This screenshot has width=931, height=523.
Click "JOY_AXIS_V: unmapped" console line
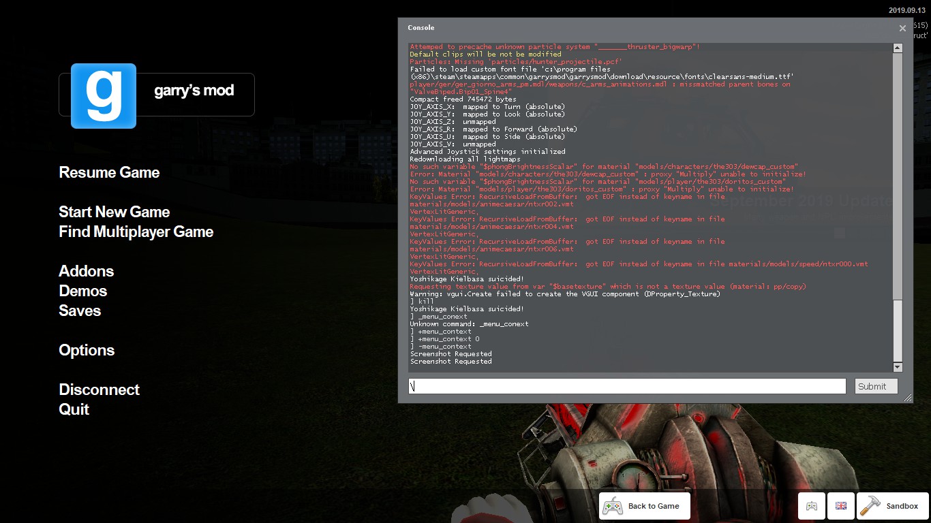pyautogui.click(x=453, y=144)
